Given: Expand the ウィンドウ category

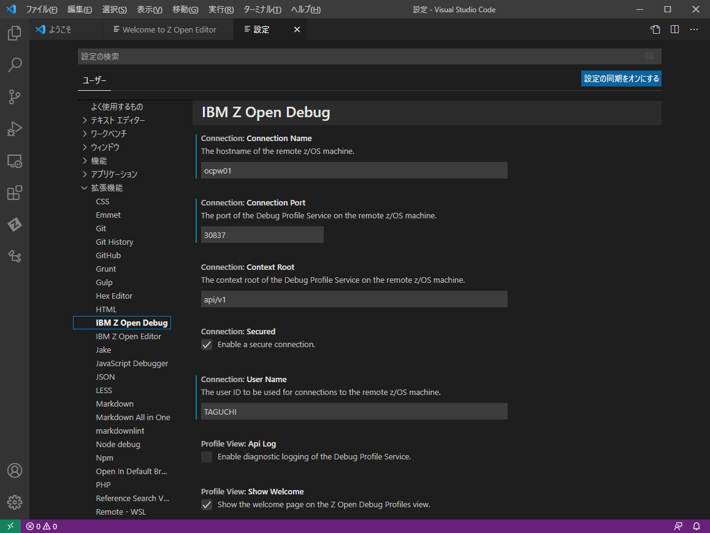Looking at the screenshot, I should point(85,147).
